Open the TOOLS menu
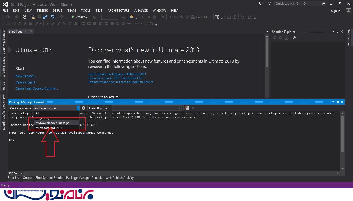 pyautogui.click(x=86, y=11)
